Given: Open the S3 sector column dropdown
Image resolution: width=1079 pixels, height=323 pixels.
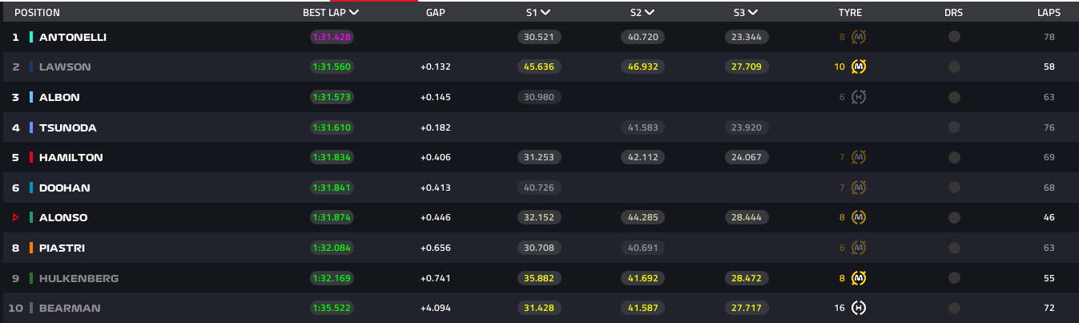Looking at the screenshot, I should pos(753,13).
